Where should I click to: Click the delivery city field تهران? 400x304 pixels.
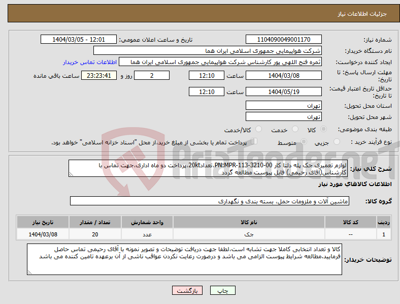coord(283,116)
